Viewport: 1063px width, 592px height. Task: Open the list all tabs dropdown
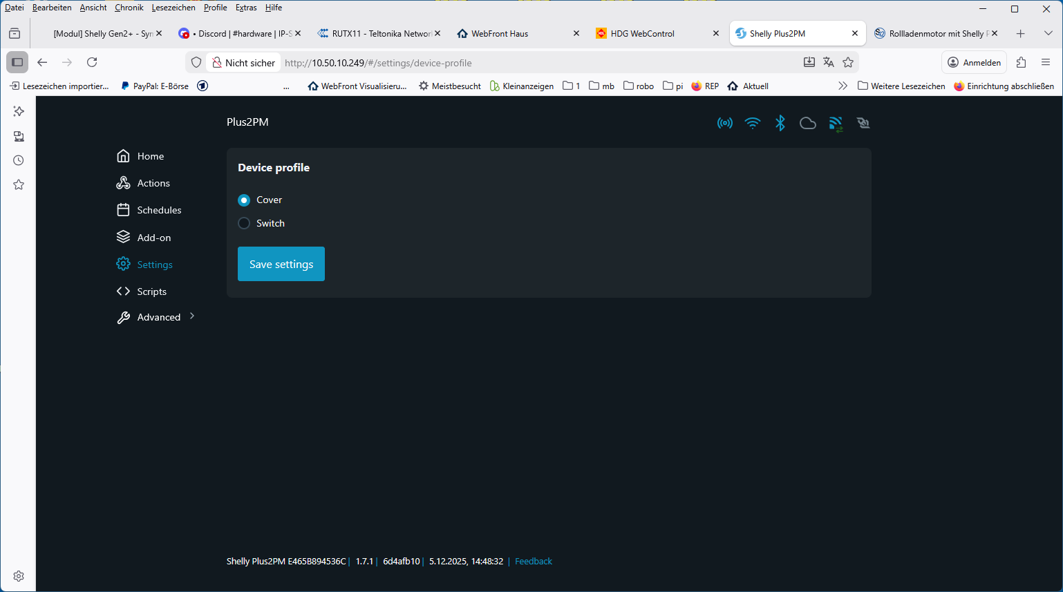point(1048,33)
